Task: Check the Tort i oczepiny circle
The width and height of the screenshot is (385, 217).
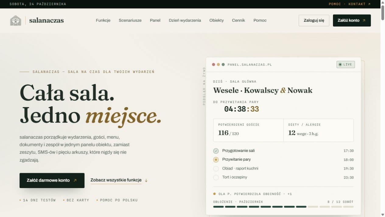Action: point(216,177)
